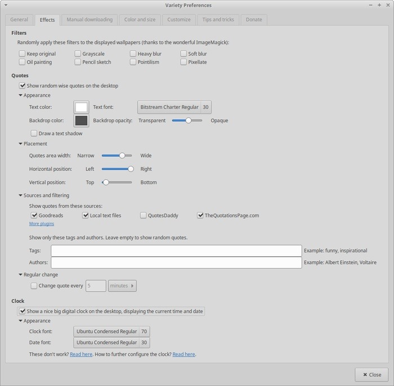Enable the QuotesDaddy quote source
The height and width of the screenshot is (386, 394).
[x=144, y=215]
